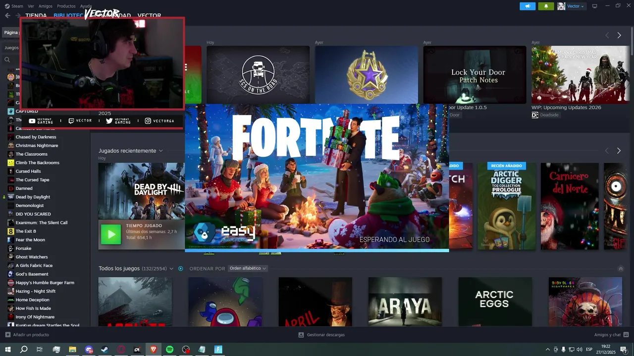Viewport: 634px width, 356px height.
Task: Open Task View on the taskbar
Action: click(x=40, y=350)
